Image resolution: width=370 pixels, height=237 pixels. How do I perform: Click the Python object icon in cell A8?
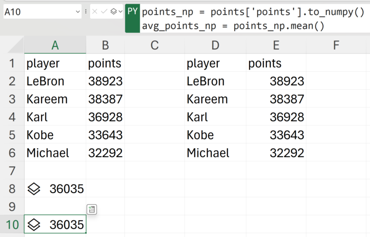point(34,189)
